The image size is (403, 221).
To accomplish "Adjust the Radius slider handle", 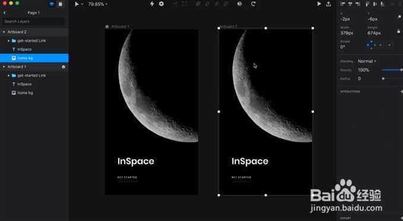I will click(383, 79).
